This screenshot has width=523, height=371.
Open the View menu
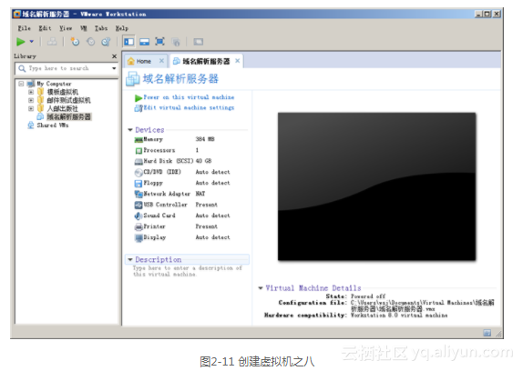point(66,28)
